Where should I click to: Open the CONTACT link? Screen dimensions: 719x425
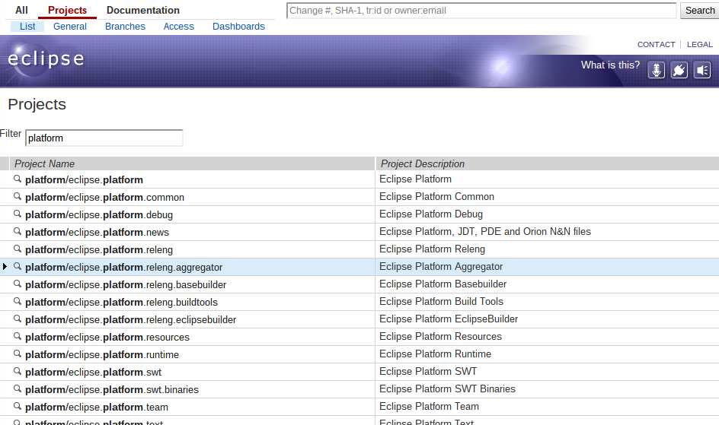[x=657, y=44]
